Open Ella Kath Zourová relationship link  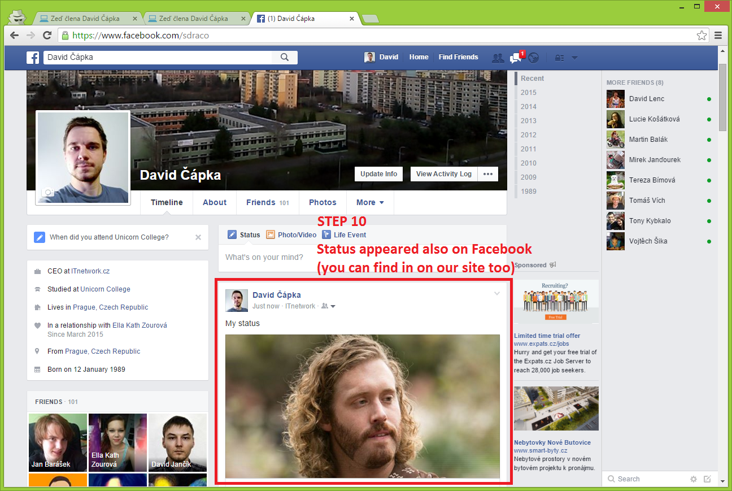140,325
